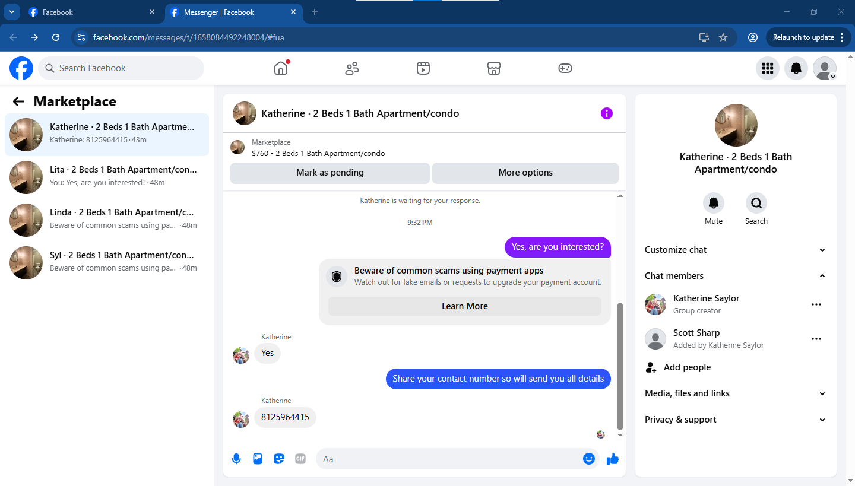This screenshot has width=855, height=486.
Task: Go forward in browser history
Action: pyautogui.click(x=34, y=37)
